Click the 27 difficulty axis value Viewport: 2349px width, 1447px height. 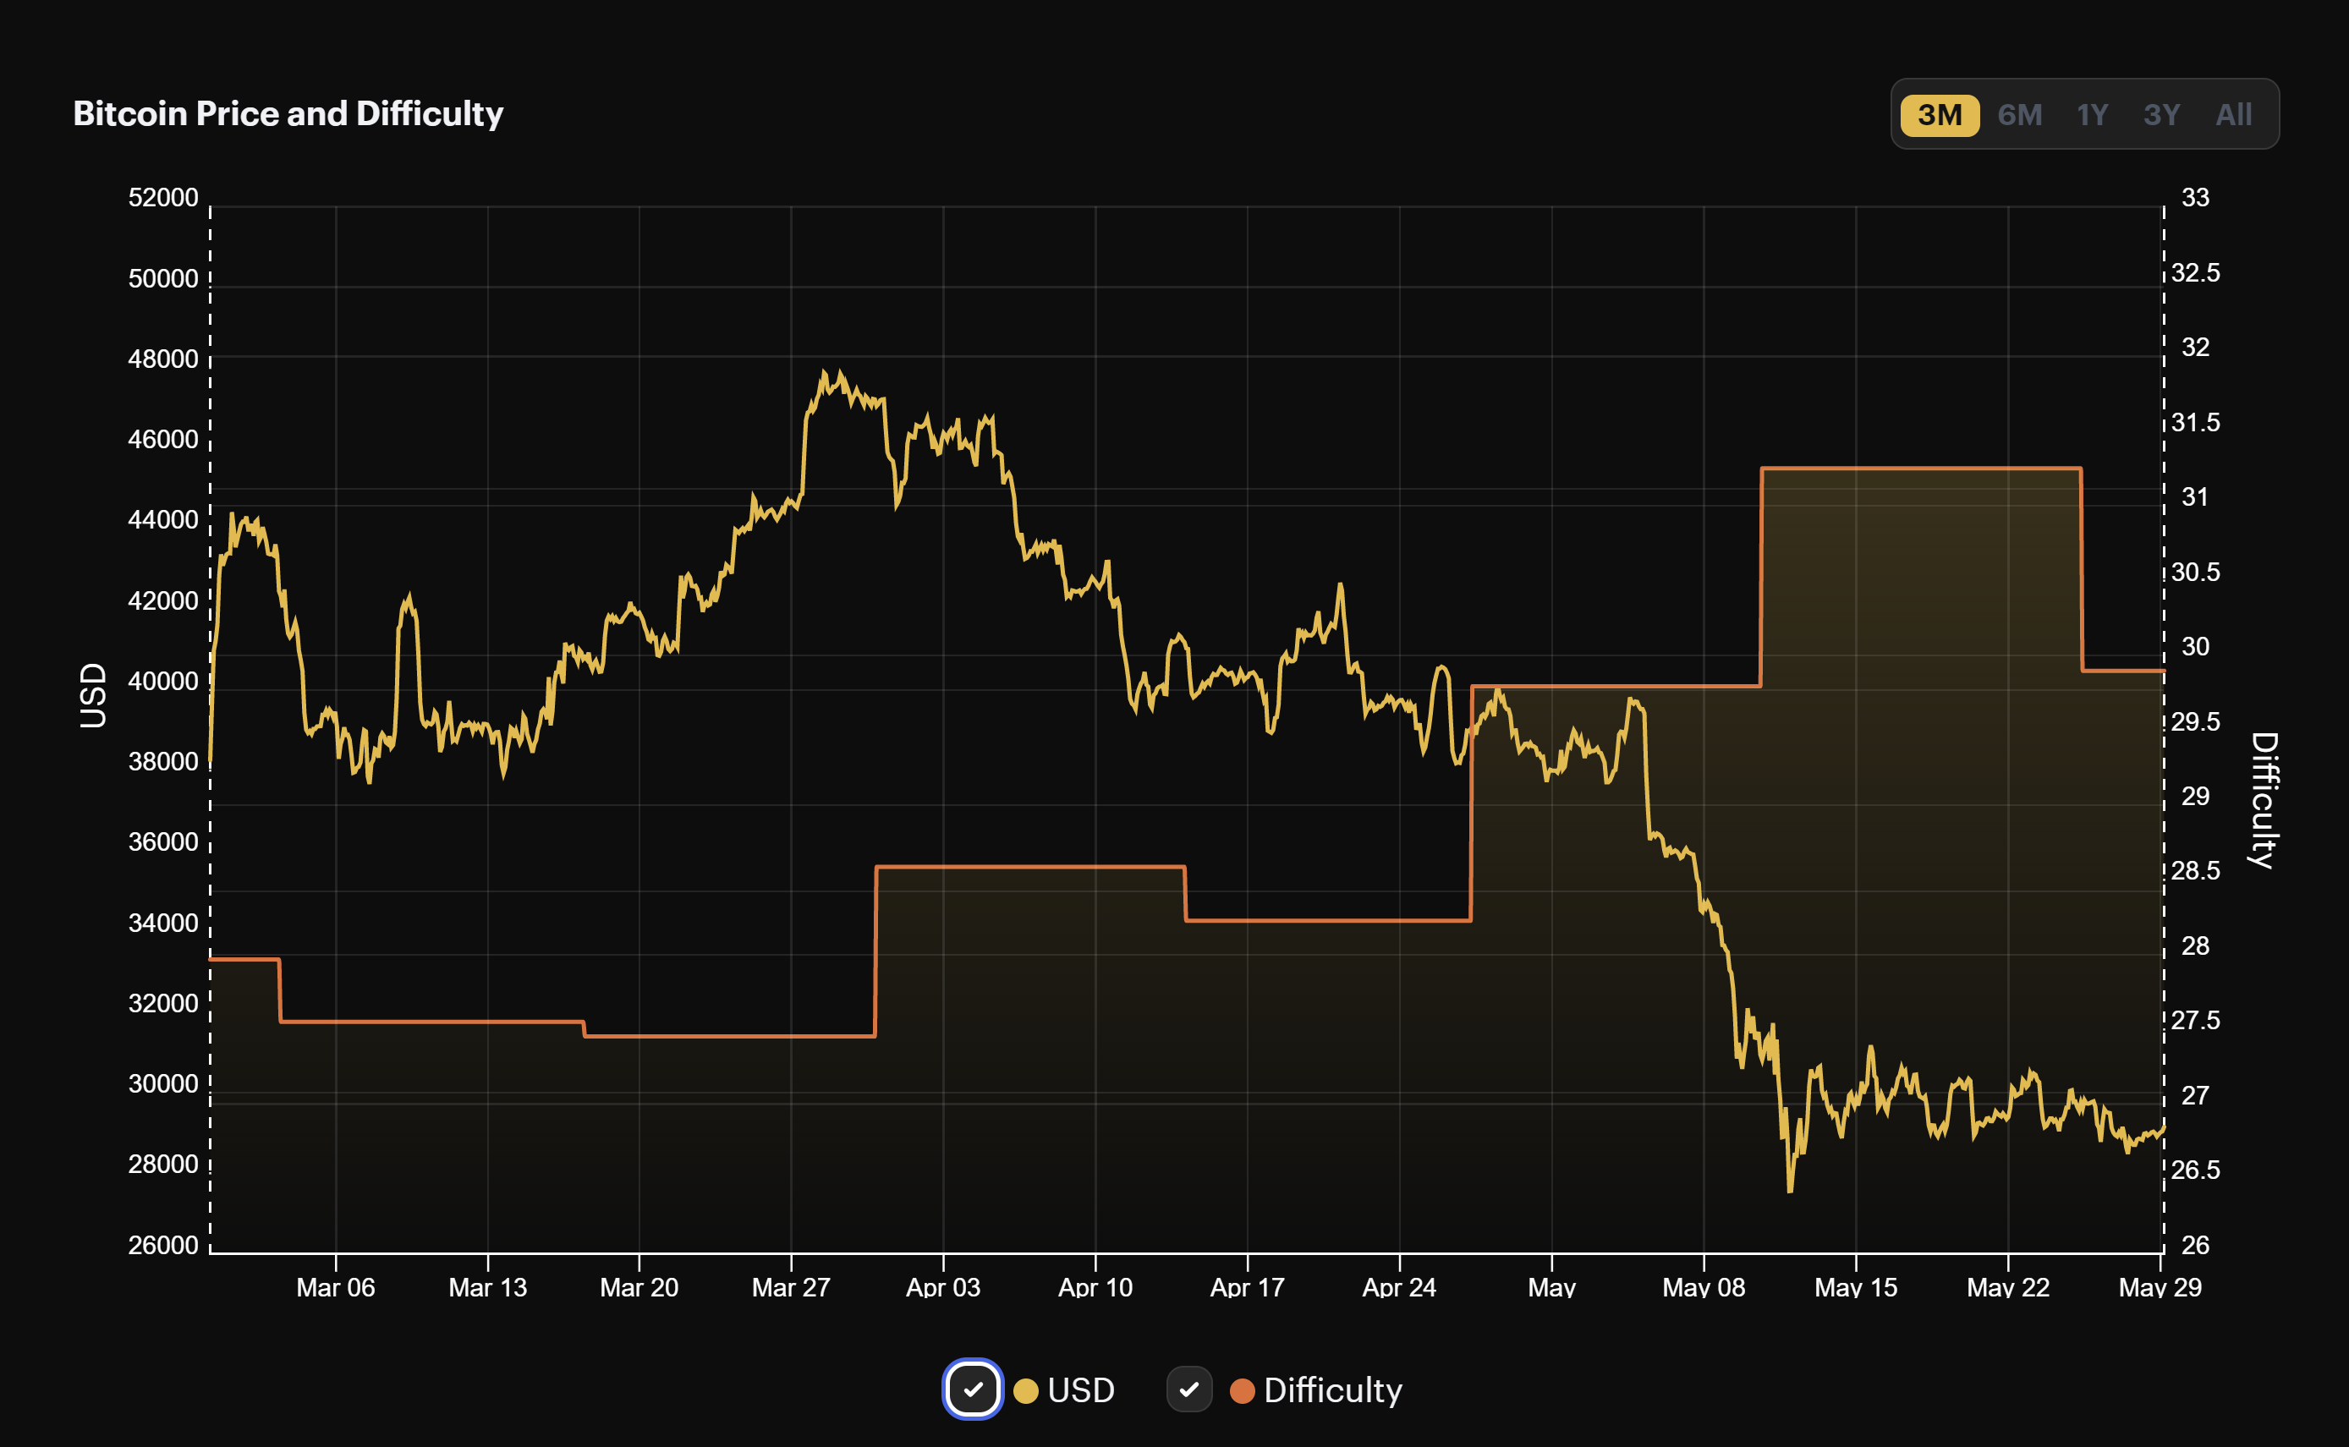(x=2195, y=1096)
